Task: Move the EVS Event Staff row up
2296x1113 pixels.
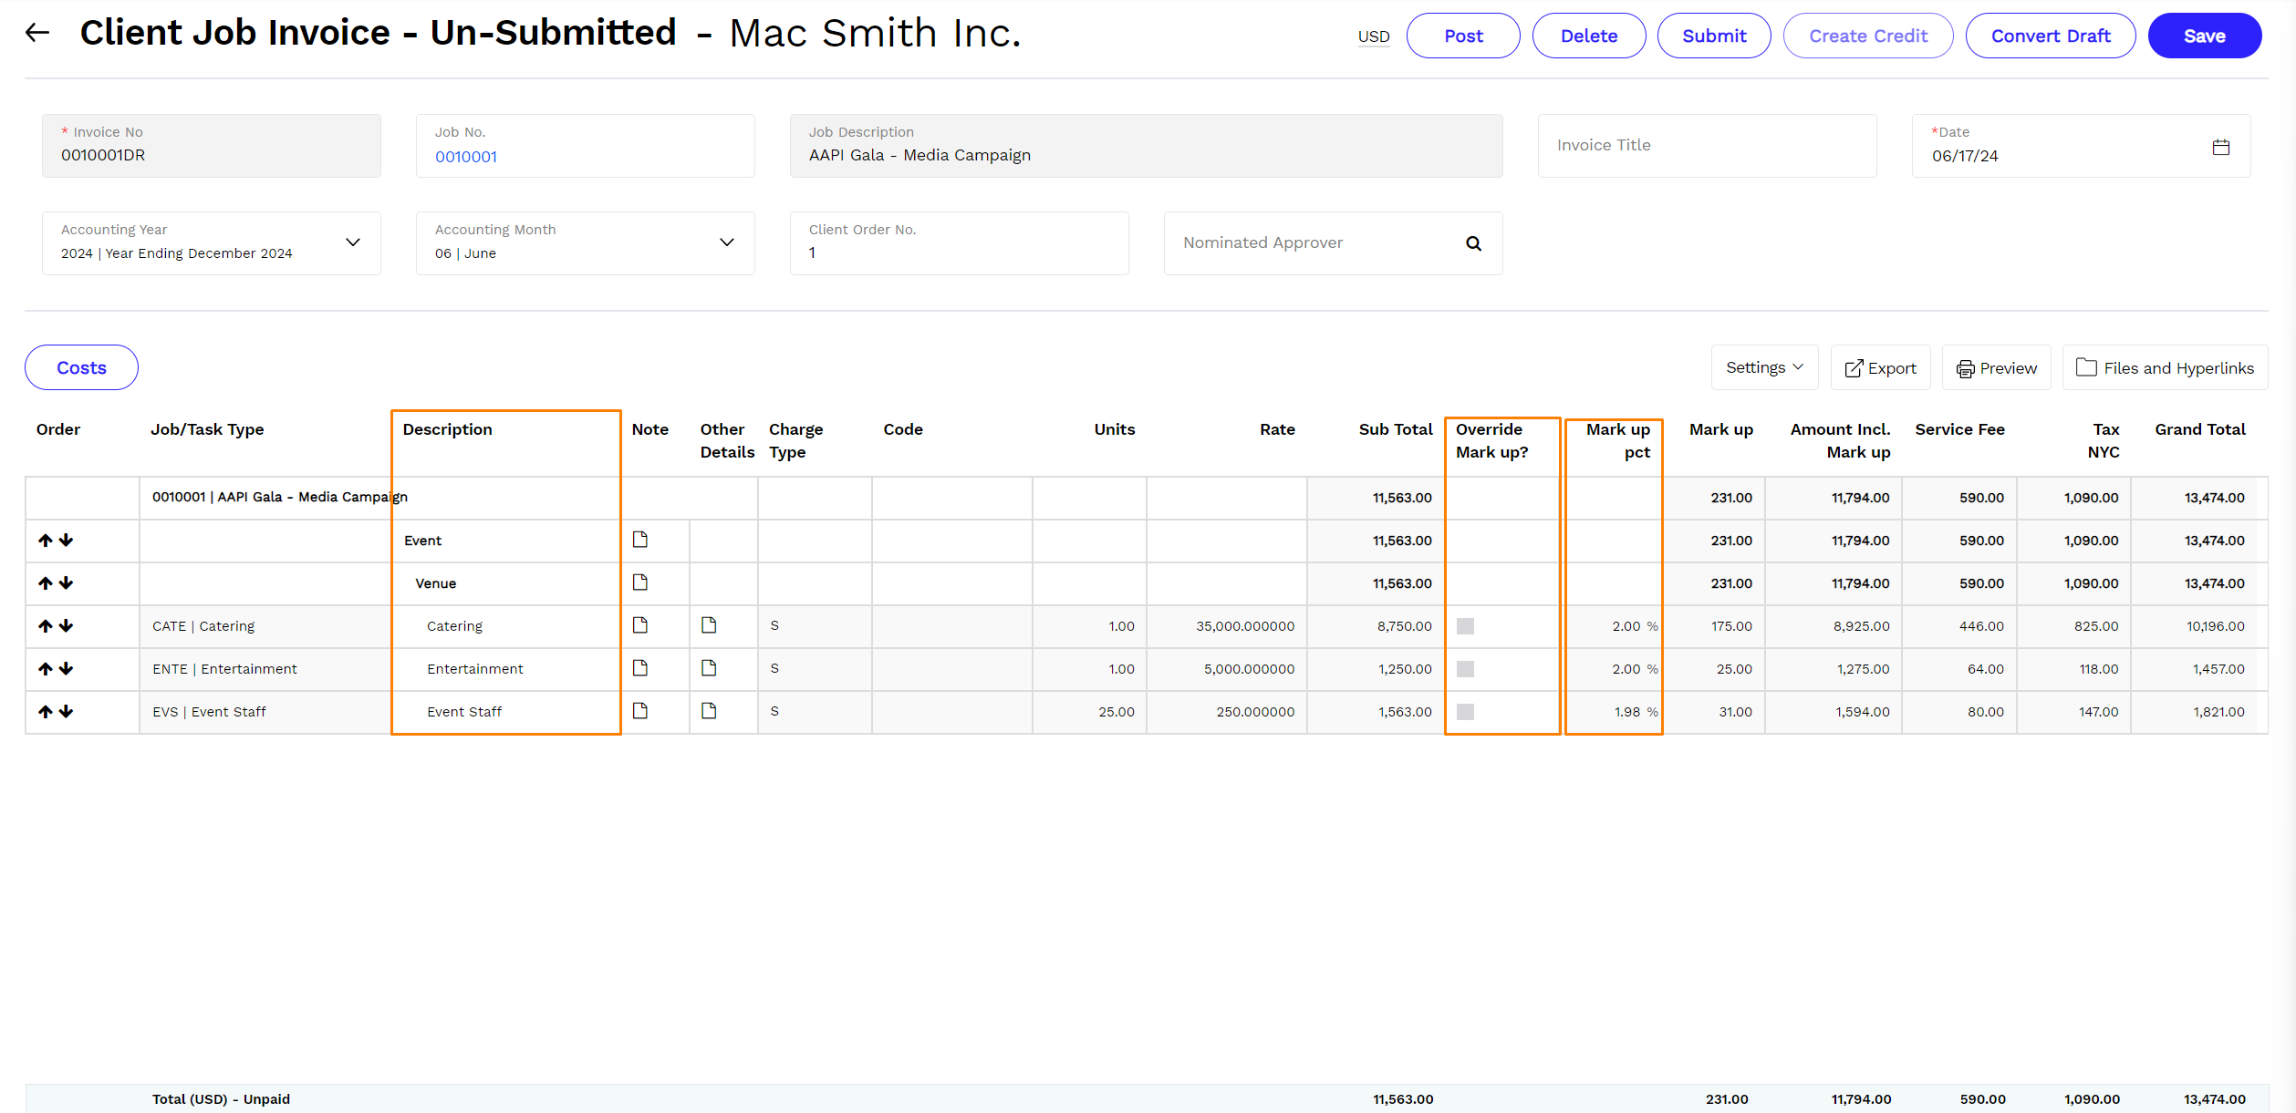Action: click(46, 712)
